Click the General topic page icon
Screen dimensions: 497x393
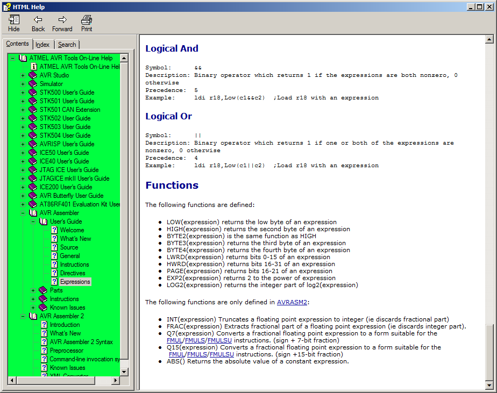point(54,256)
